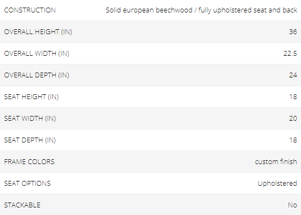Select the overall width value 22.5

point(290,54)
